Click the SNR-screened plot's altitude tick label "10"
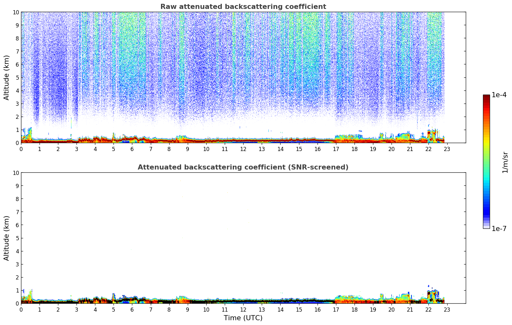 [16, 173]
